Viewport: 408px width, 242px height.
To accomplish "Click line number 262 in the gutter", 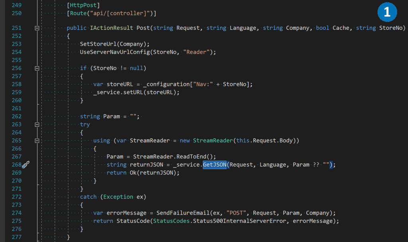I will 16,116.
